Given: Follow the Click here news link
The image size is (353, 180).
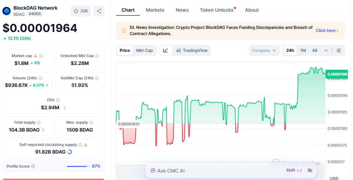Looking at the screenshot, I should [x=327, y=31].
